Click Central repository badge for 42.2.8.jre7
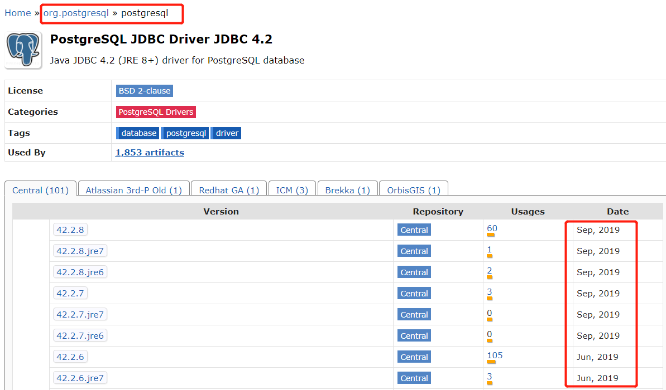 point(414,251)
